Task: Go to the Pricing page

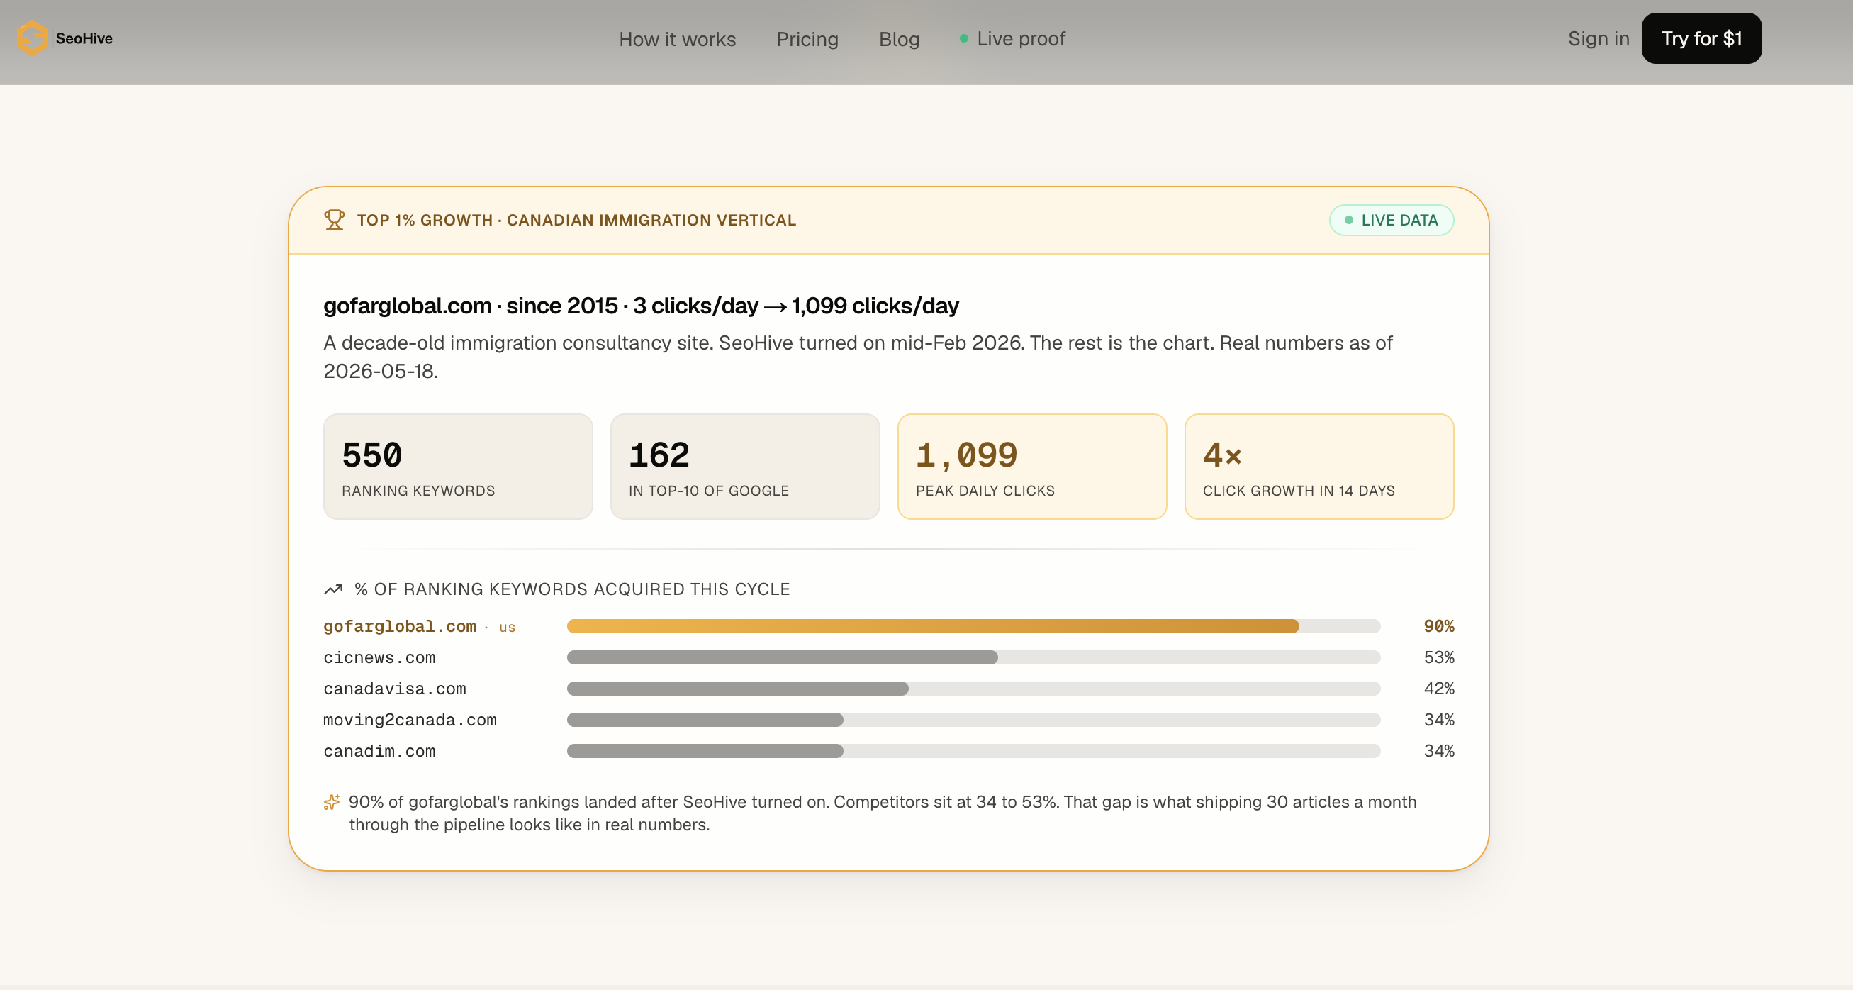Action: (807, 39)
